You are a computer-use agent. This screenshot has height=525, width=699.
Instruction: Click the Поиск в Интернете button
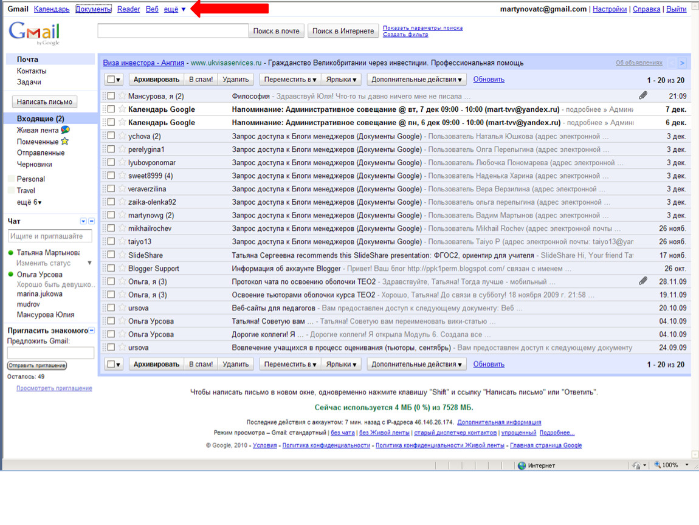343,31
